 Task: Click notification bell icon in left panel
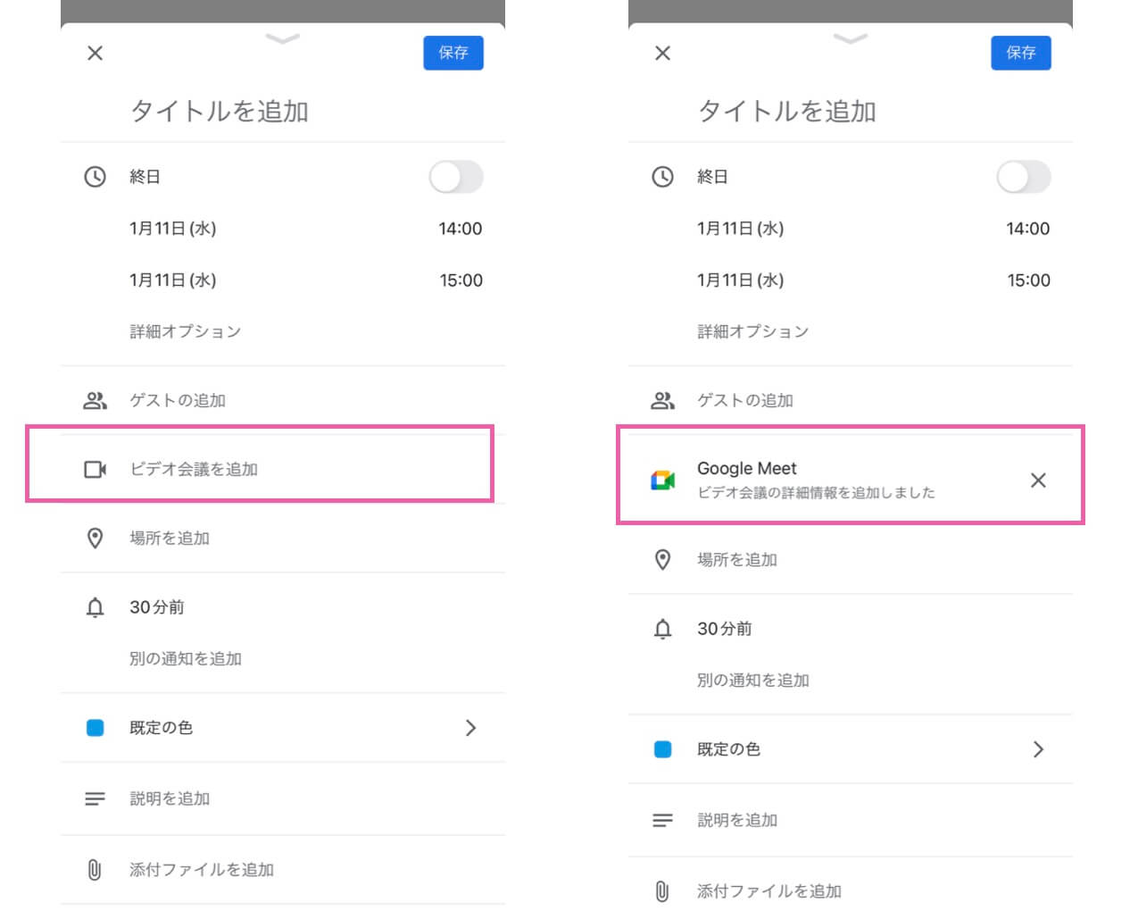(x=95, y=607)
